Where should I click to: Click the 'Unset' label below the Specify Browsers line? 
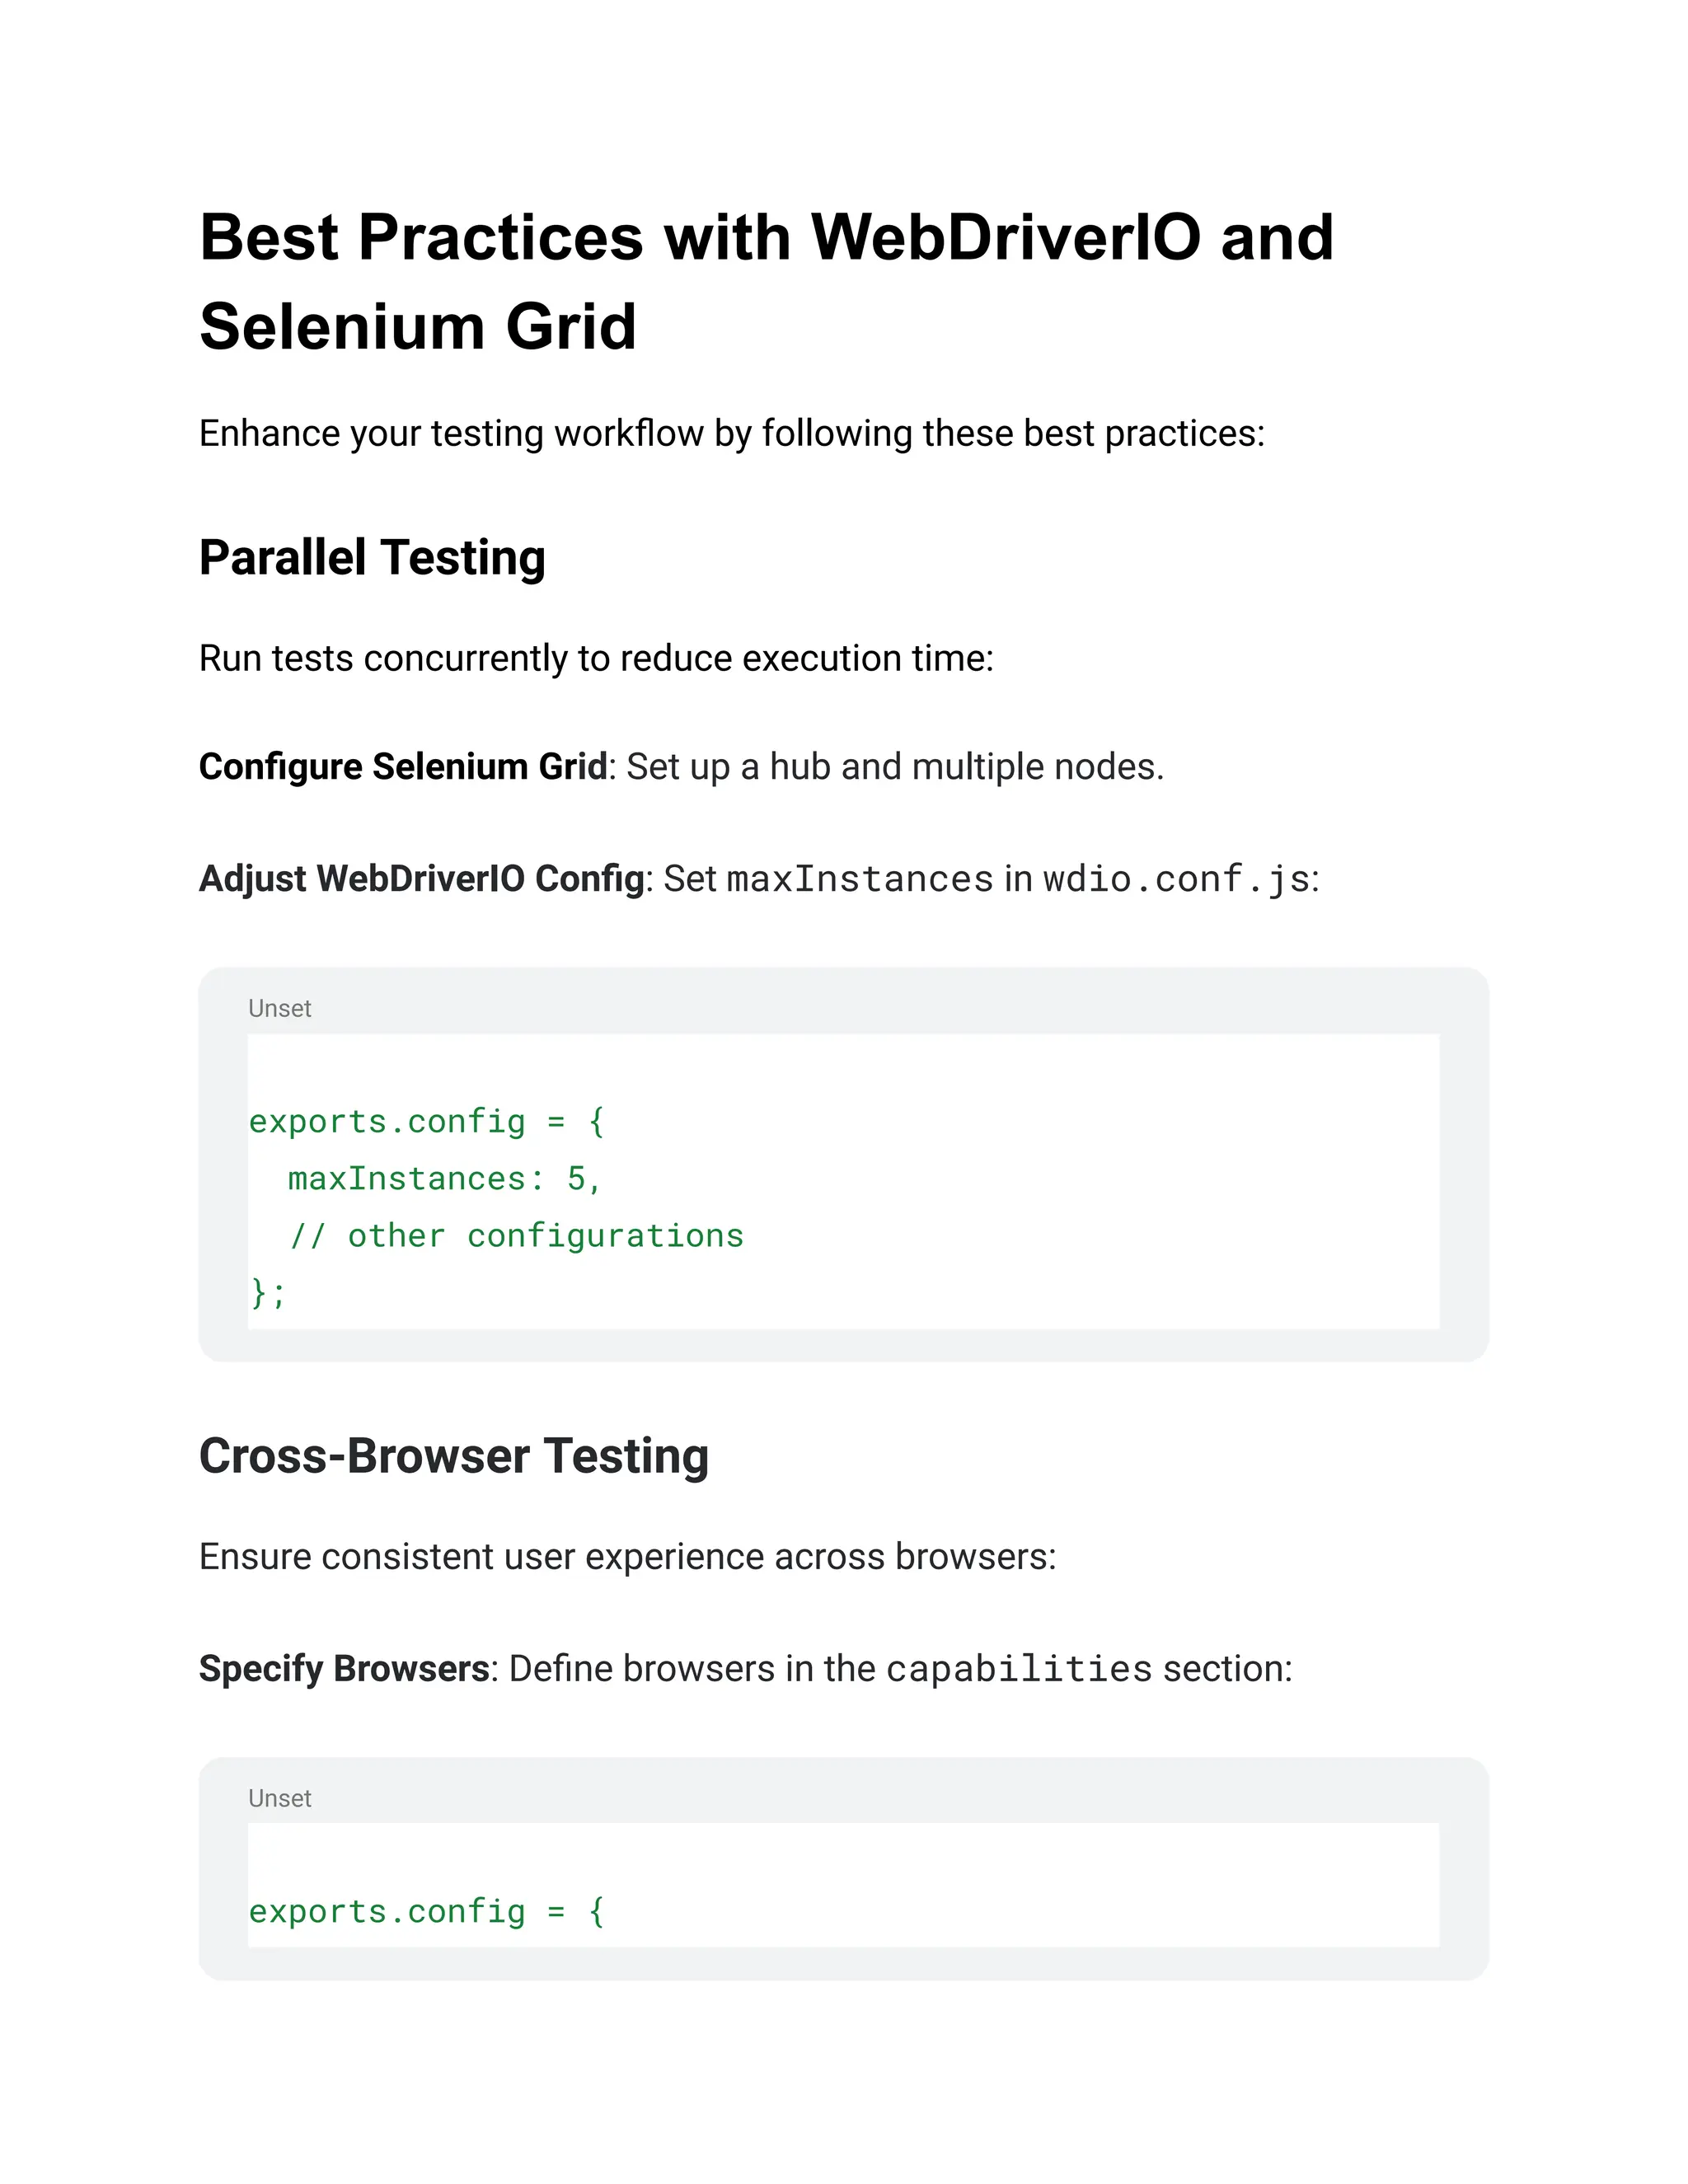click(x=279, y=1799)
